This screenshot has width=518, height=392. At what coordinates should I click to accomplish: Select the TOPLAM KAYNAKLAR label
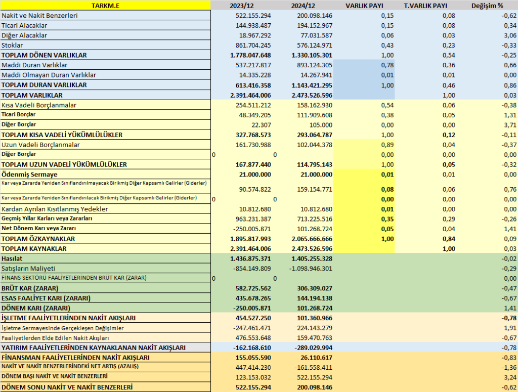point(34,249)
